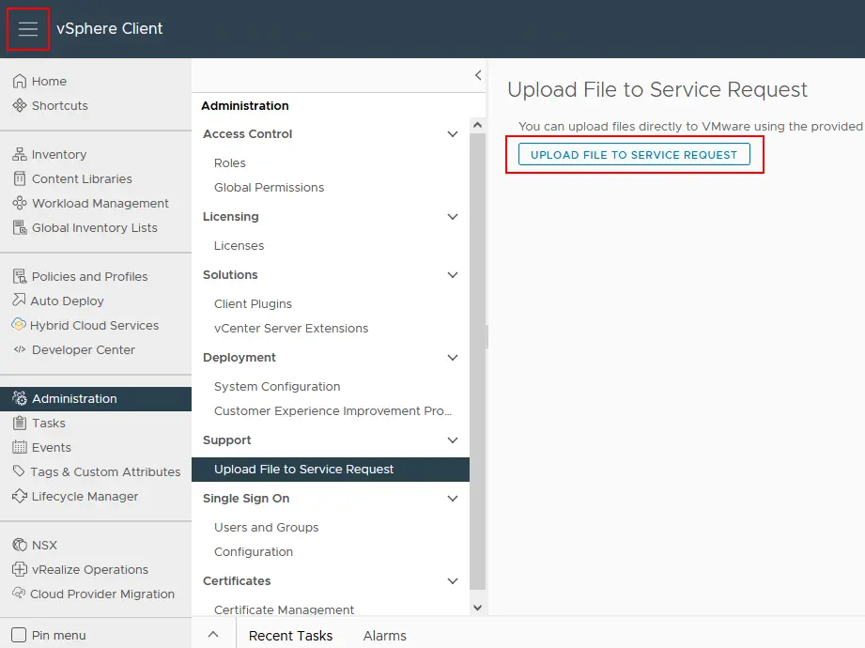Open Events from main menu
This screenshot has height=648, width=865.
coord(52,447)
